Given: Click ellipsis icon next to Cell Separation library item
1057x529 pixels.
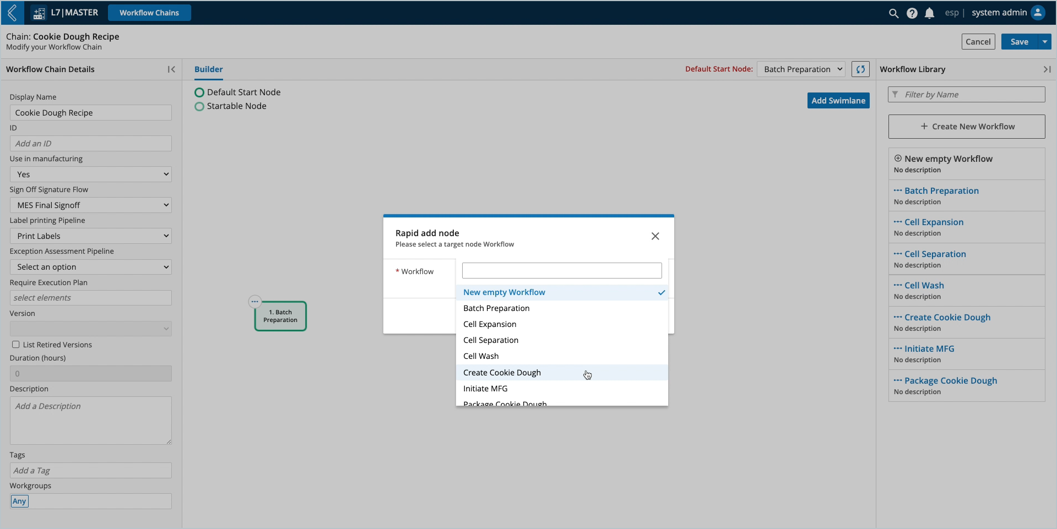Looking at the screenshot, I should pyautogui.click(x=898, y=254).
